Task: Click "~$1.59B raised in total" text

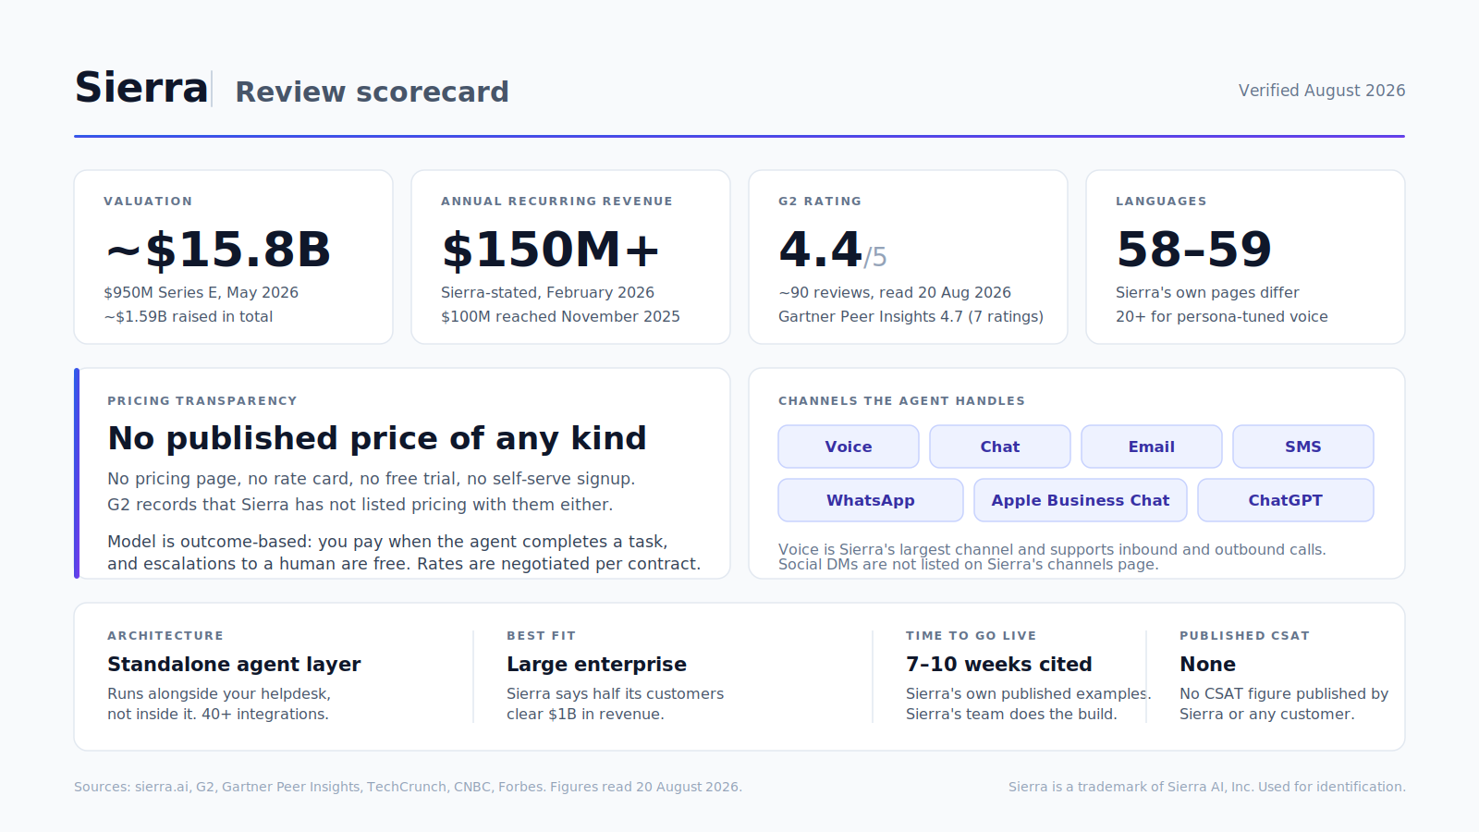Action: (189, 316)
